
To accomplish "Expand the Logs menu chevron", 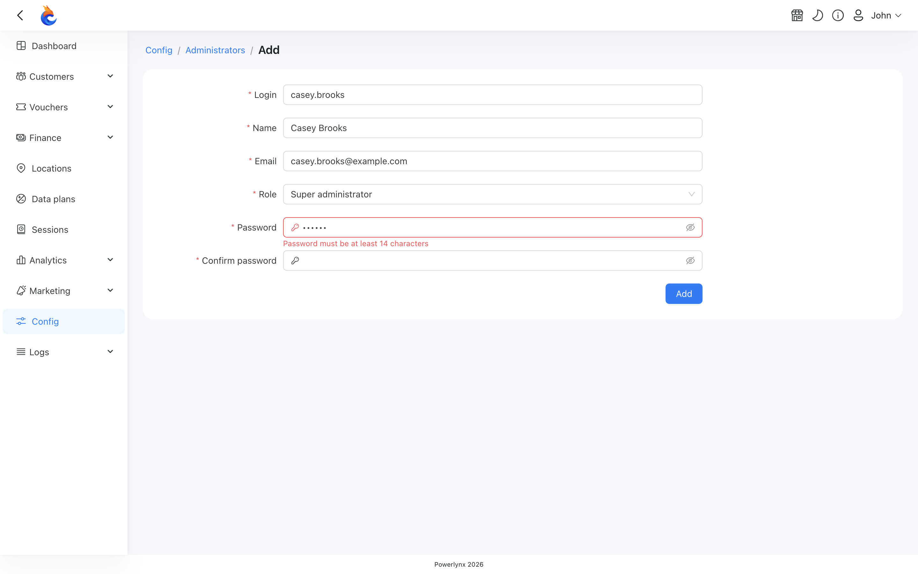I will [110, 352].
